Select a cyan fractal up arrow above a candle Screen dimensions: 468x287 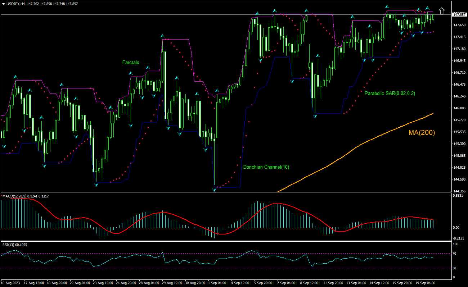162,36
